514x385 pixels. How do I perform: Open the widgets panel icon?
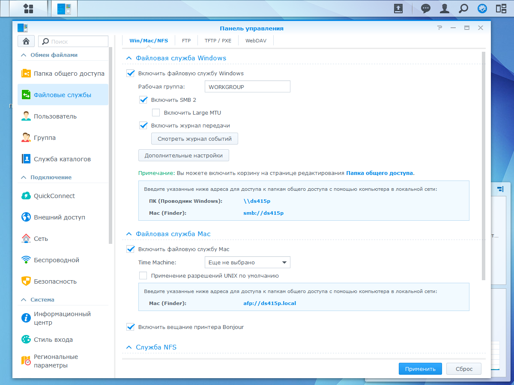[x=501, y=8]
